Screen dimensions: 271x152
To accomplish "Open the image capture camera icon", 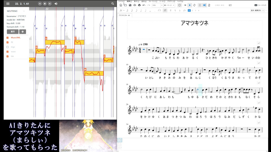I will 230,5.
